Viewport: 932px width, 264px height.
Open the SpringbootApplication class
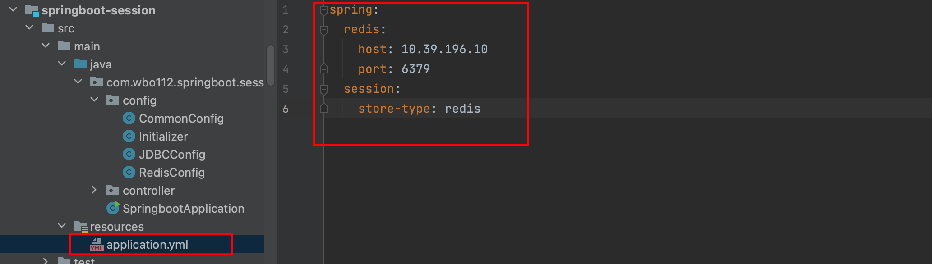183,209
